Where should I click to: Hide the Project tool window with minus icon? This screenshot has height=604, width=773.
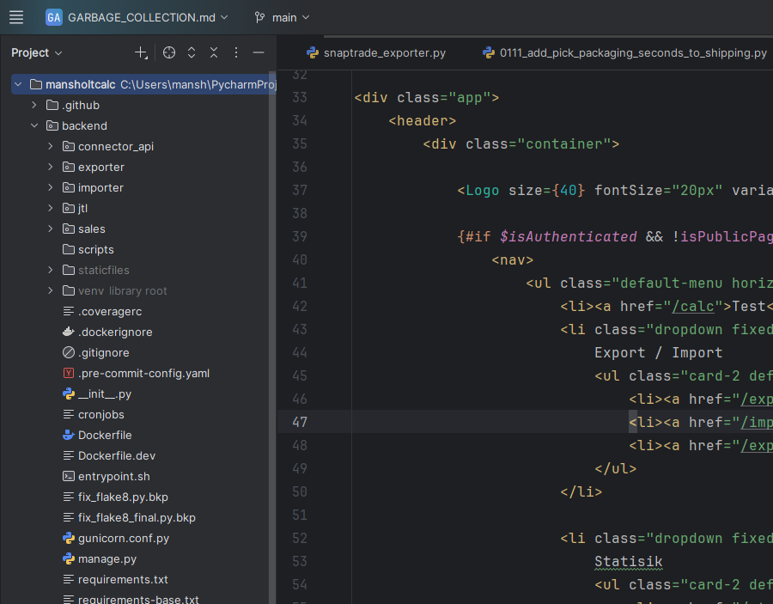258,52
